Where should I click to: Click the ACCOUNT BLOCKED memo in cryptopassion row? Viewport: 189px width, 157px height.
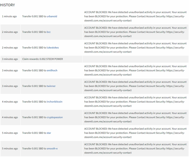(x=135, y=117)
